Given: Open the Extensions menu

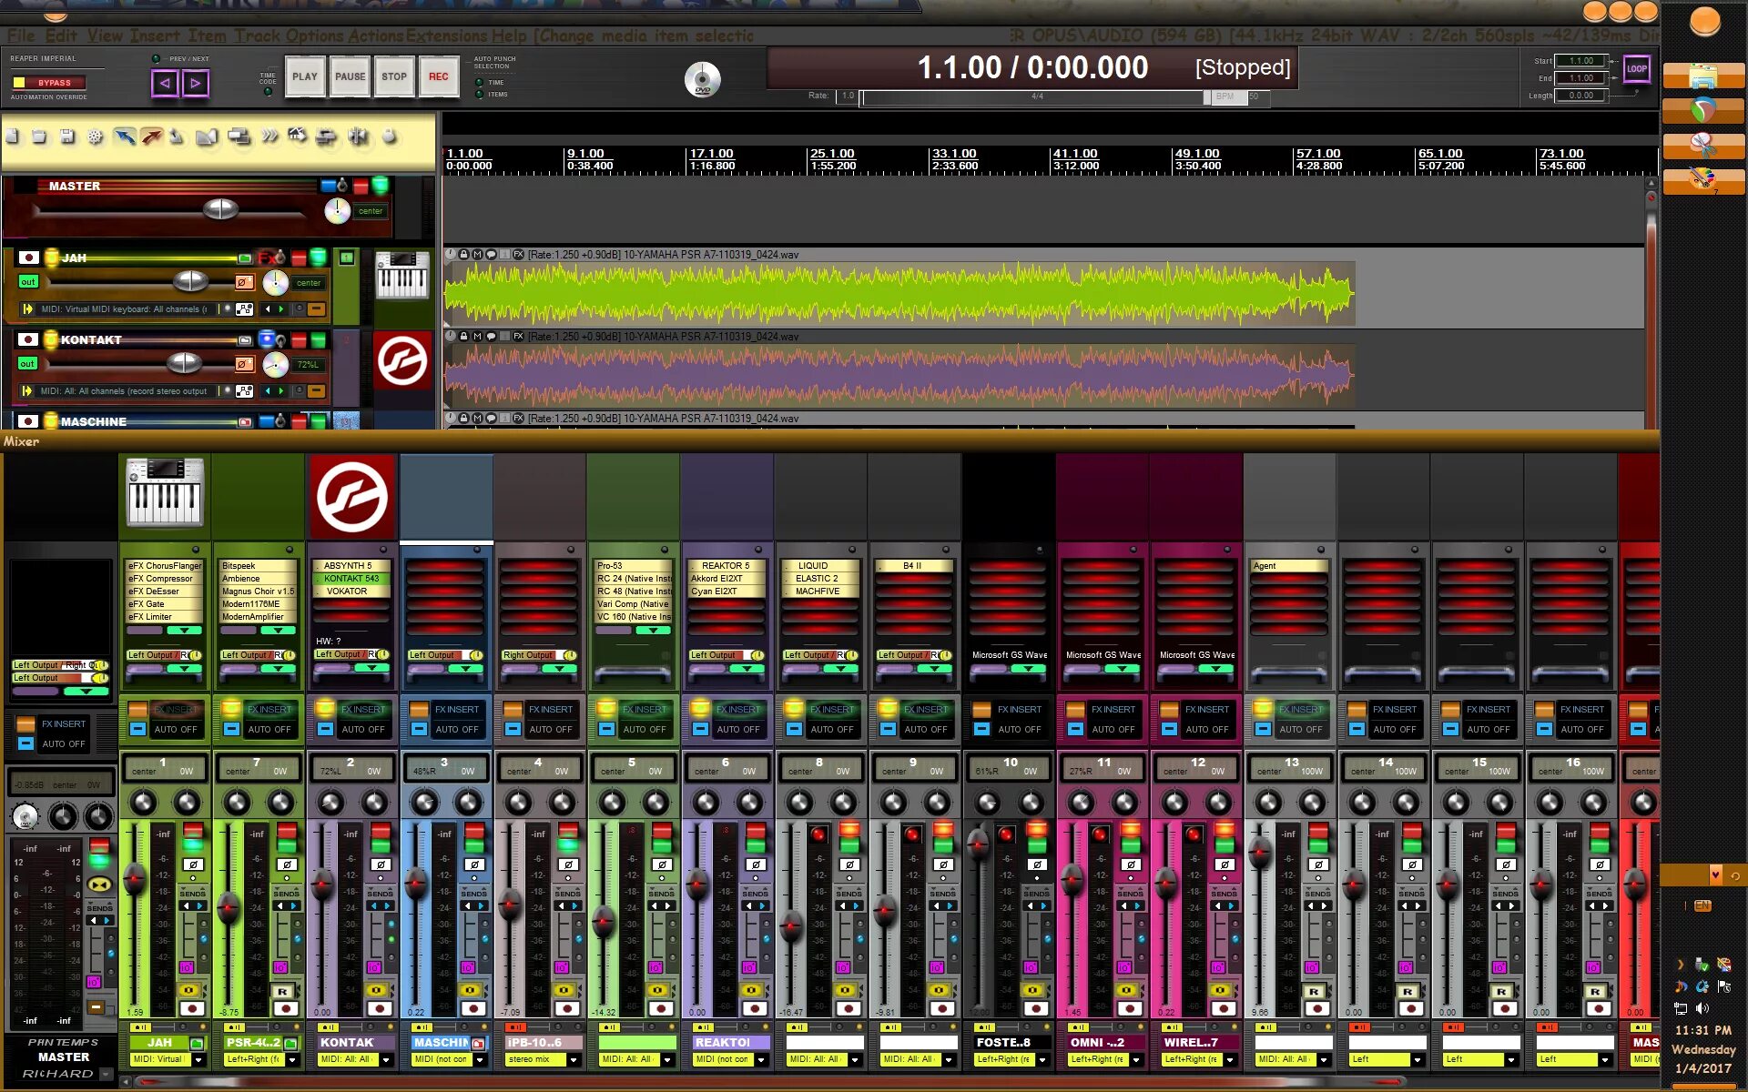Looking at the screenshot, I should 447,35.
